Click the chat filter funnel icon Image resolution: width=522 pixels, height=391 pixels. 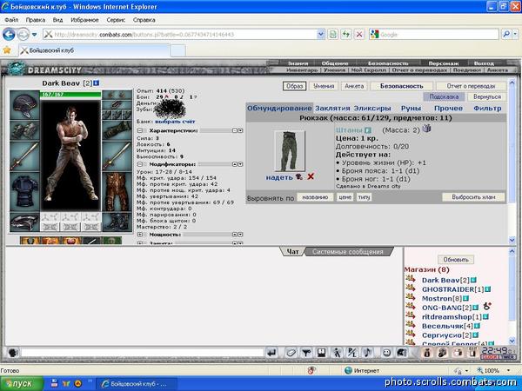(x=305, y=353)
